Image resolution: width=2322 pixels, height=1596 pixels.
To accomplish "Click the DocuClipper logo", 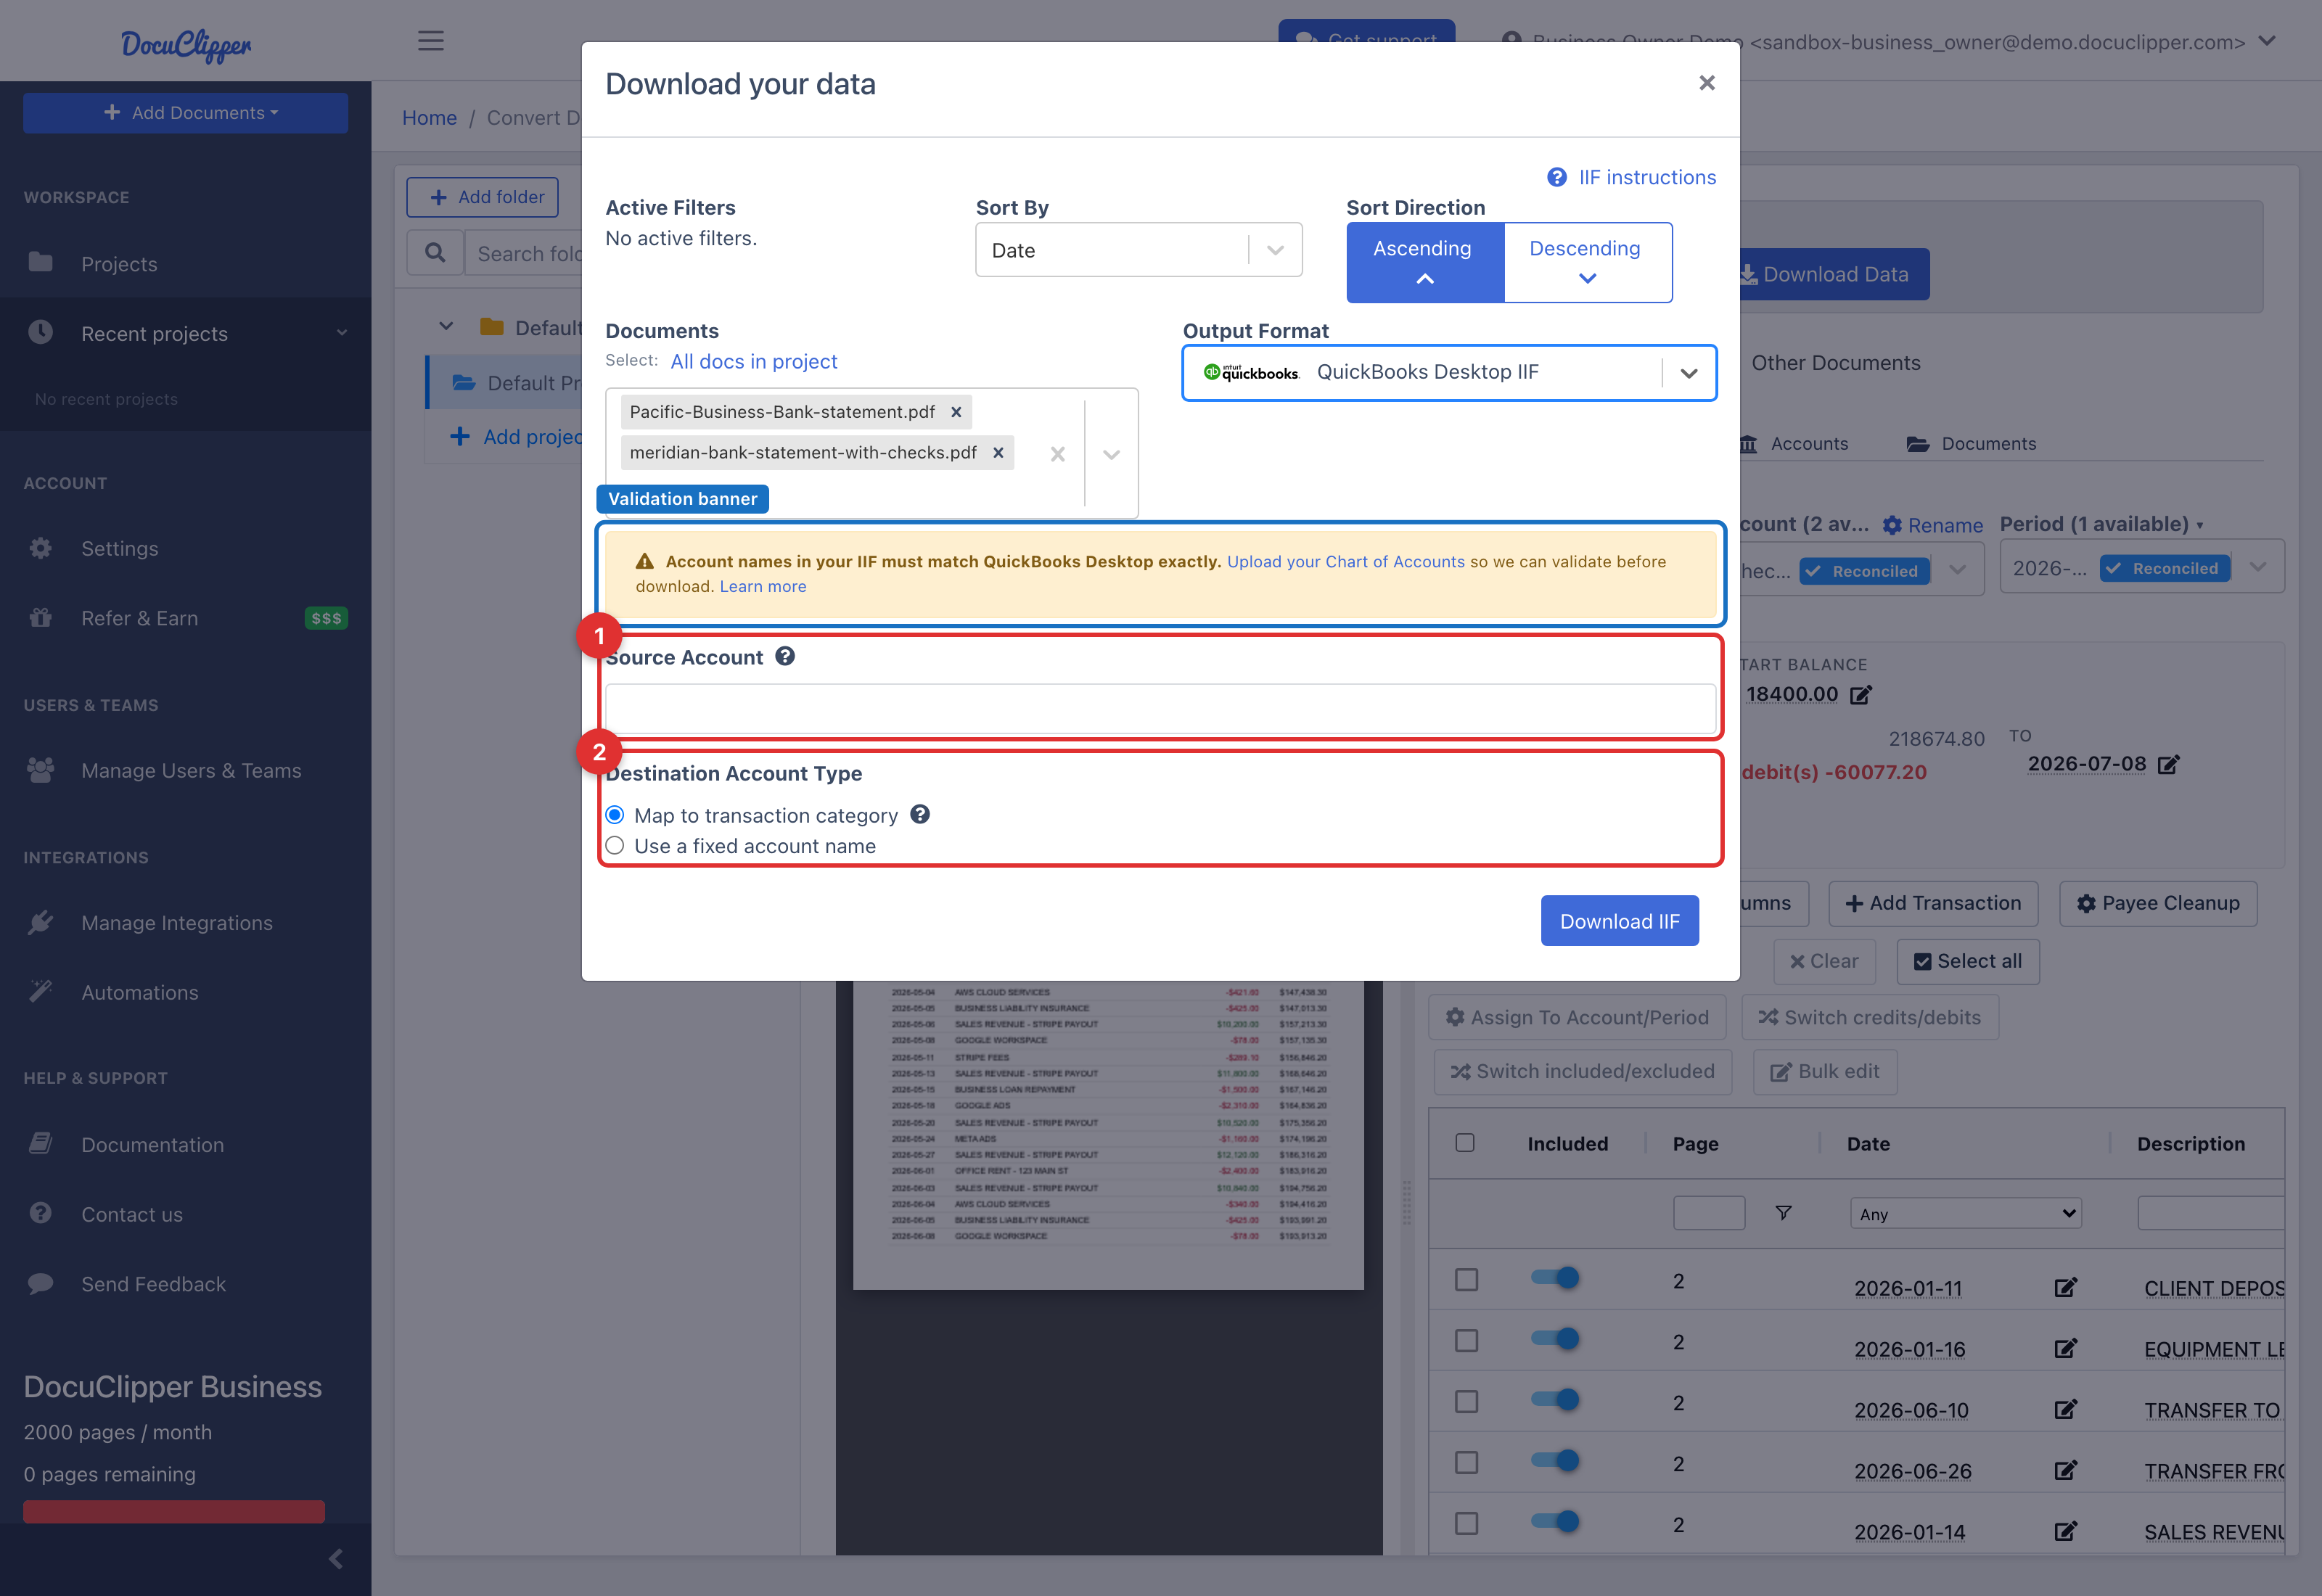I will click(186, 44).
